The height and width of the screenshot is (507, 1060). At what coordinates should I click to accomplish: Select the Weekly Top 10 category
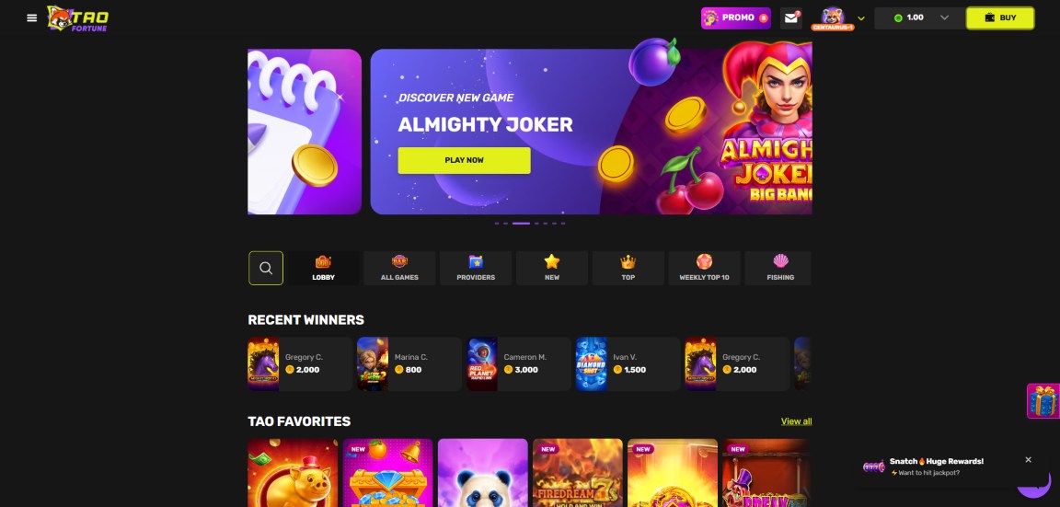704,269
